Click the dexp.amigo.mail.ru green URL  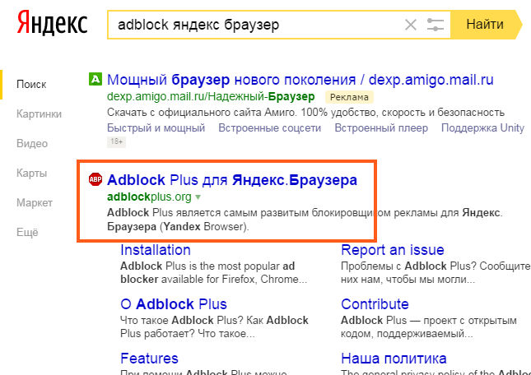pos(211,97)
